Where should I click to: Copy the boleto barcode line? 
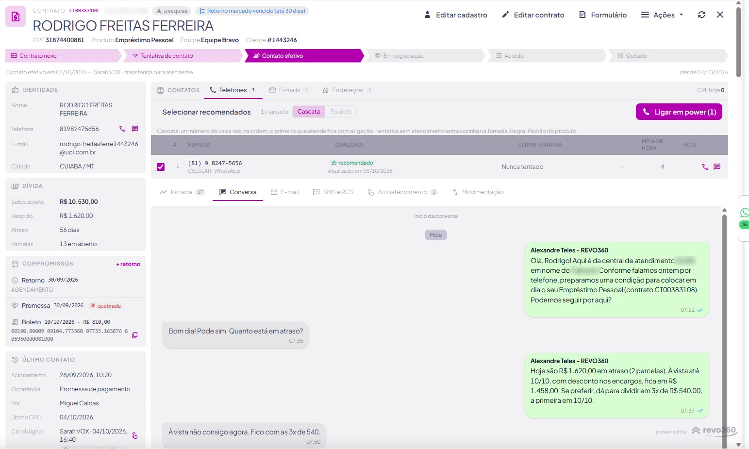click(x=135, y=335)
